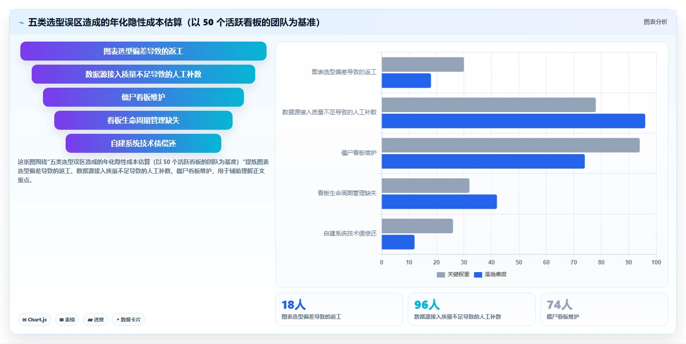Viewport: 686px width, 344px height.
Task: Open the 18人 data card
Action: (x=339, y=309)
